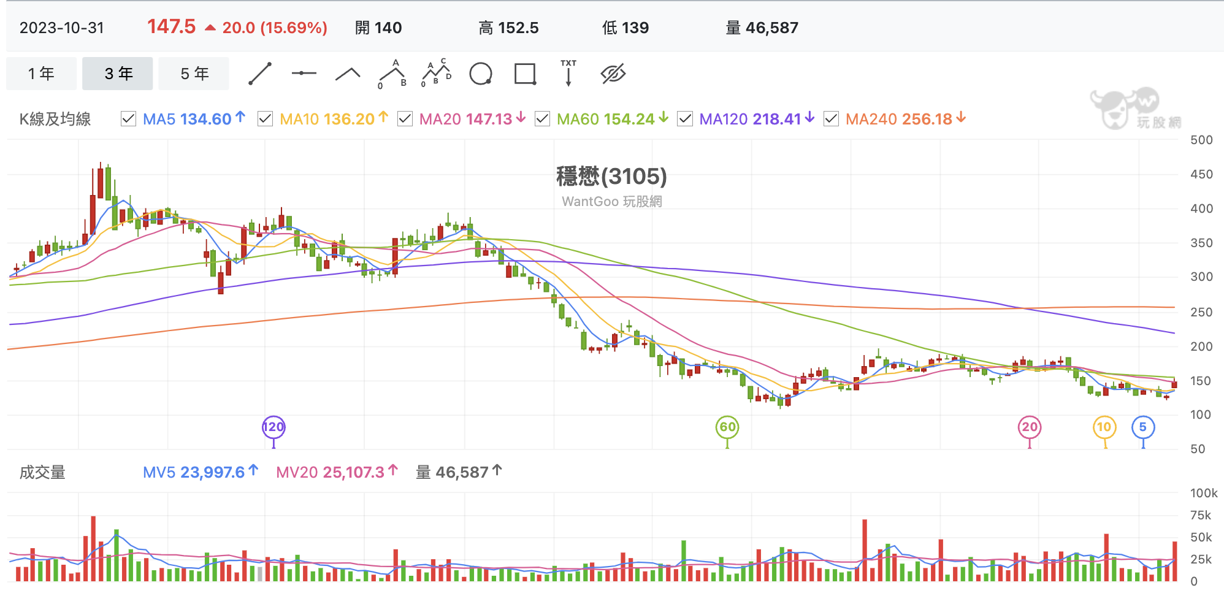Select the circle drawing tool

(481, 74)
